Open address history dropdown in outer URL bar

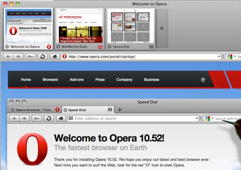pos(219,57)
